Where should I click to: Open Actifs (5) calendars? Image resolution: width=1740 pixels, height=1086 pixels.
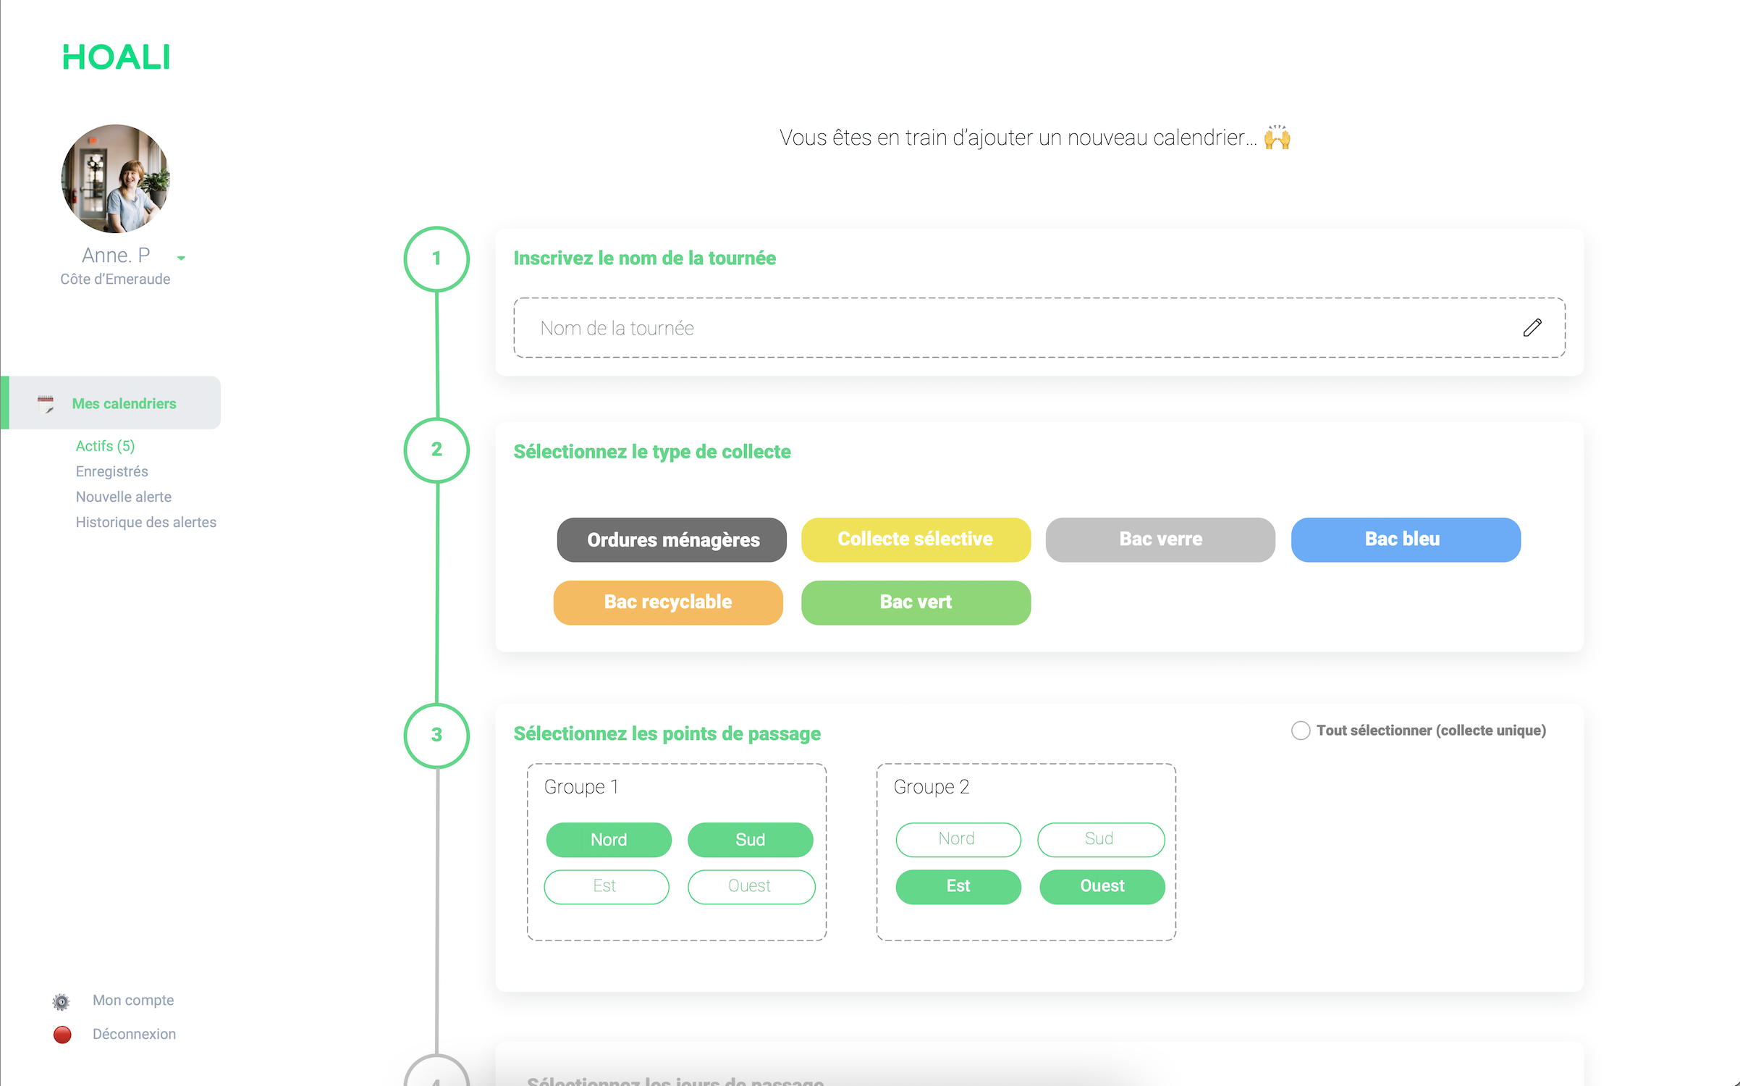click(x=105, y=446)
